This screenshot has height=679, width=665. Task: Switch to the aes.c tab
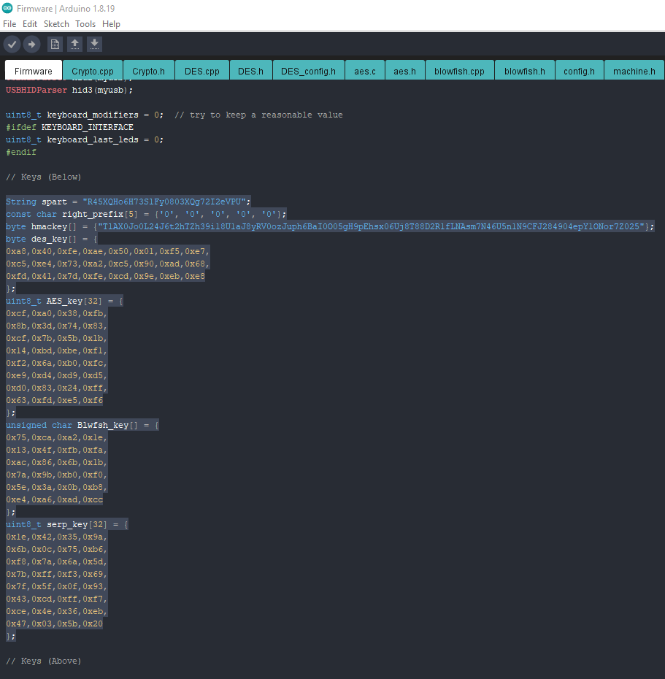pyautogui.click(x=365, y=71)
